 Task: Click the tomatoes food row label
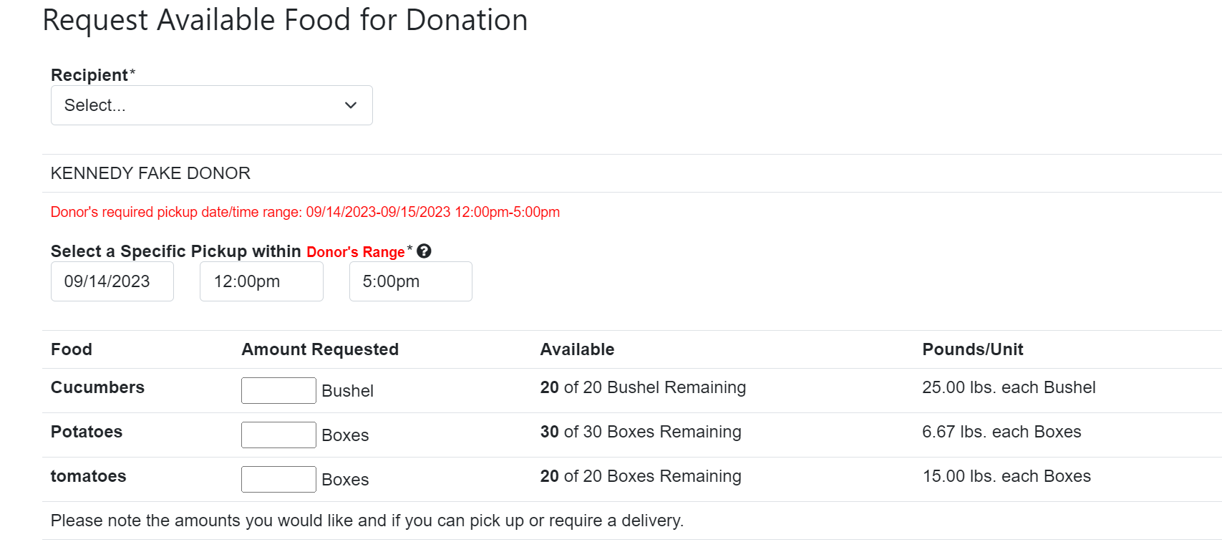click(88, 476)
